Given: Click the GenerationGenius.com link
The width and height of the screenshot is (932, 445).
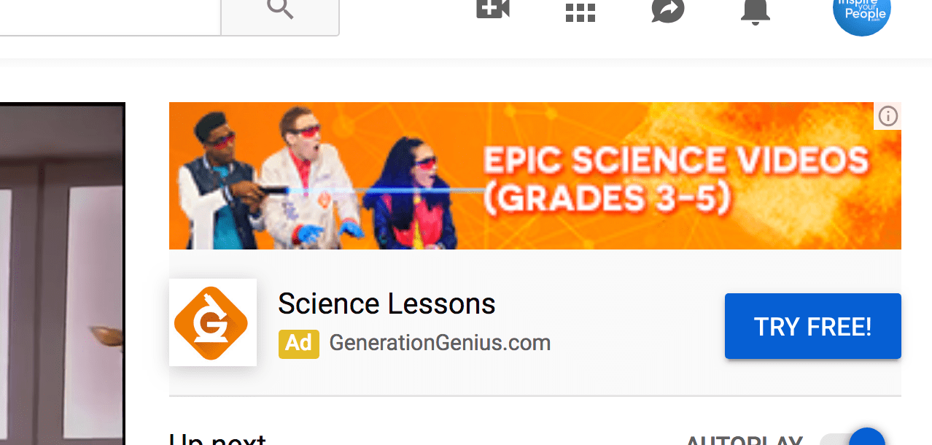Looking at the screenshot, I should [x=439, y=342].
